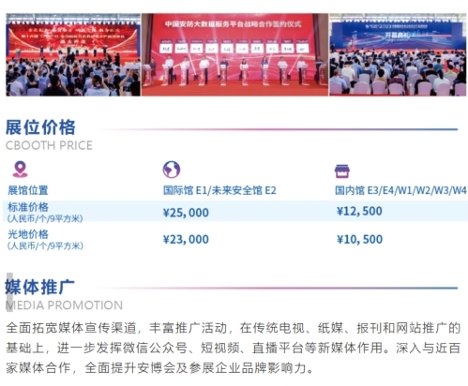Click the 国内馆 E3/E4/W1/W2/W3/W4 header

400,190
